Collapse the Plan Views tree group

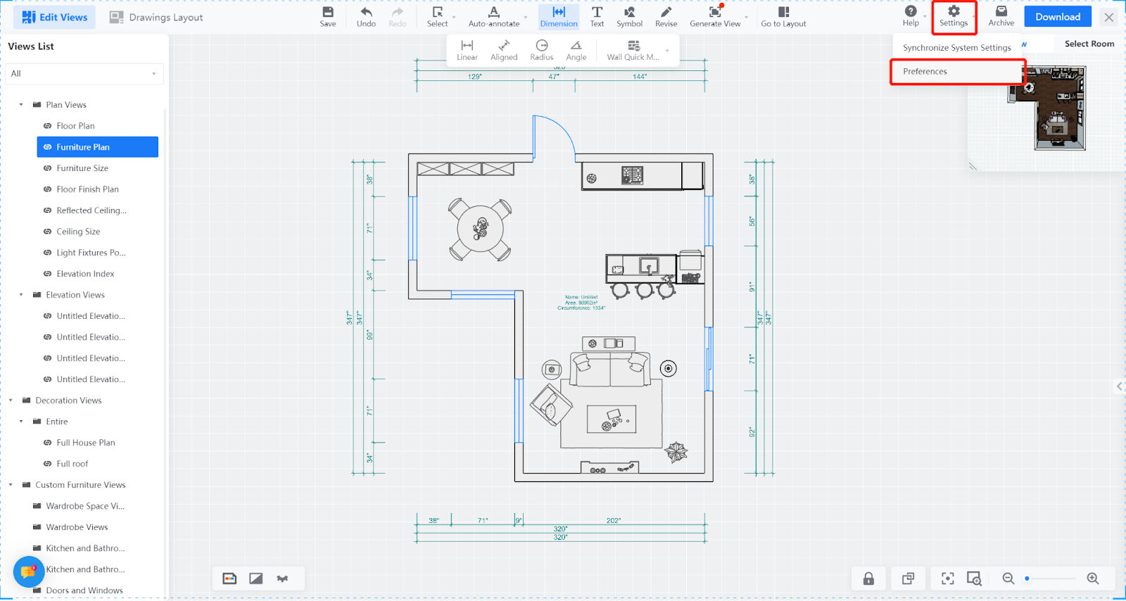coord(21,105)
